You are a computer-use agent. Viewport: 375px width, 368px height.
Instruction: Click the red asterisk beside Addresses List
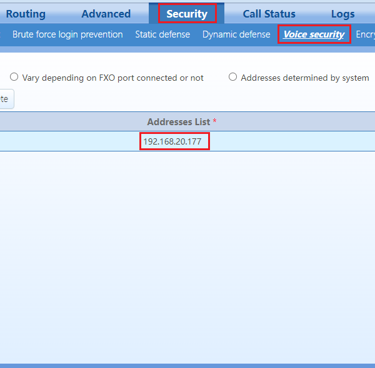(x=215, y=121)
